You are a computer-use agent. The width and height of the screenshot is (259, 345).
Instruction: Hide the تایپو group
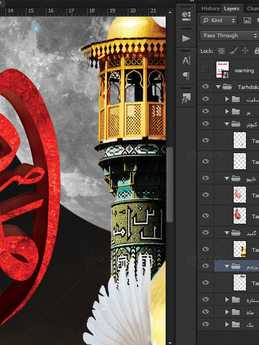click(x=206, y=178)
